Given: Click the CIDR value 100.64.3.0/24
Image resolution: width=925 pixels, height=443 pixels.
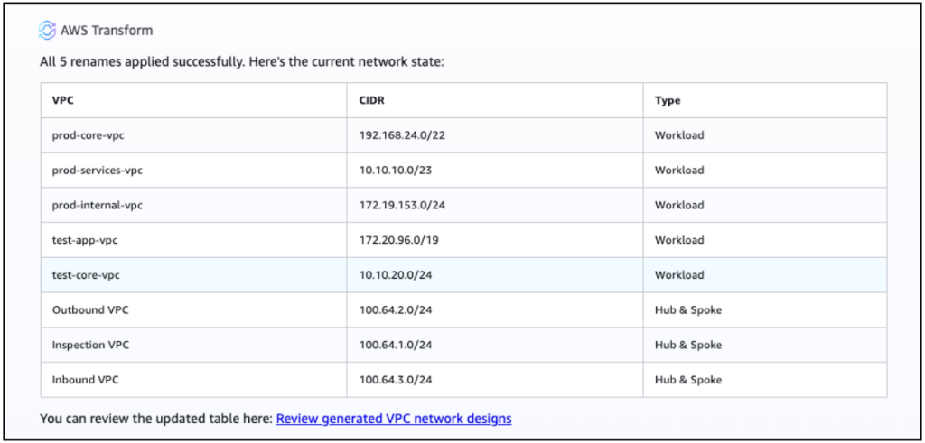Looking at the screenshot, I should 396,380.
